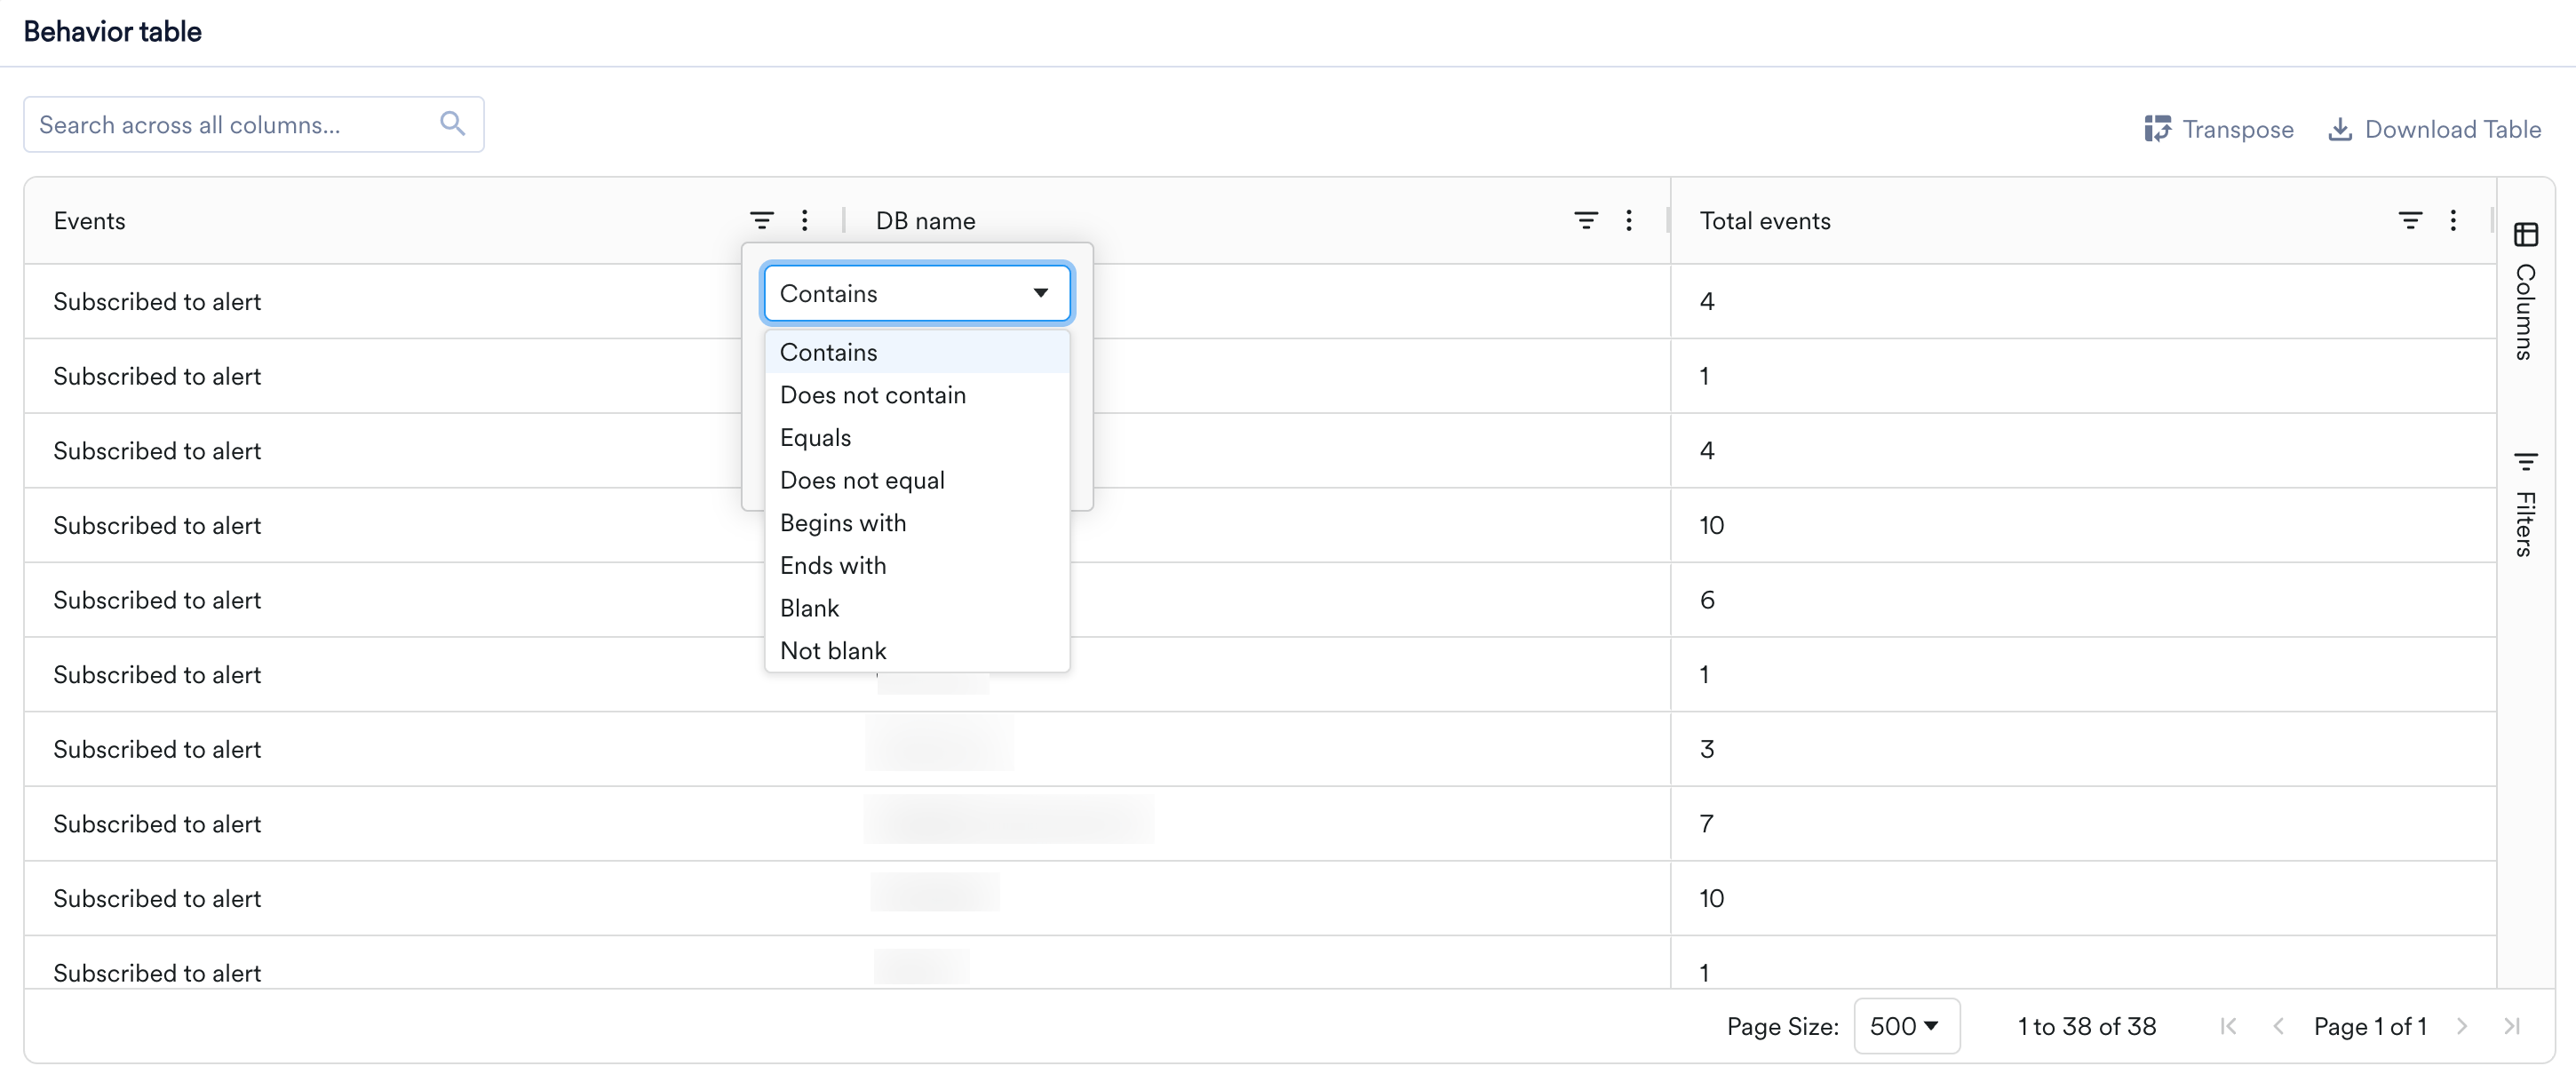Pick Ends with filter option
Screen dimensions: 2576x1082
click(x=917, y=566)
